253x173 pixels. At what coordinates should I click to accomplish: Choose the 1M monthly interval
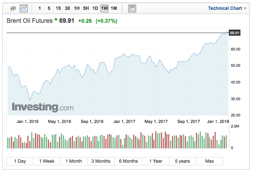click(x=113, y=8)
